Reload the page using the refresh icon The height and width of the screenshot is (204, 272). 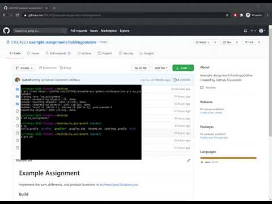pos(18,15)
